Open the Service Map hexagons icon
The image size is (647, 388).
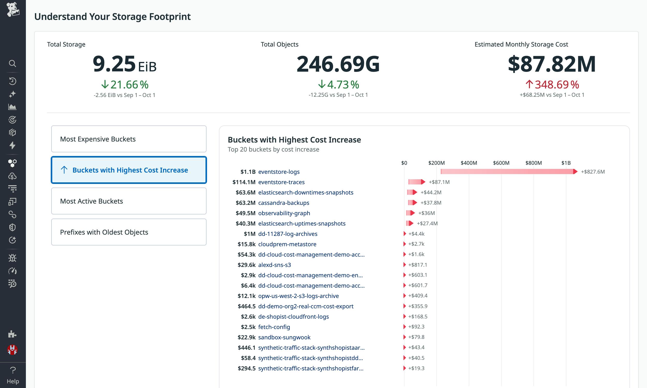click(13, 162)
